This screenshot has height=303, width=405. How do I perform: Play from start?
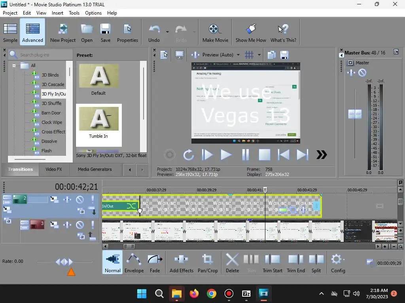click(207, 155)
